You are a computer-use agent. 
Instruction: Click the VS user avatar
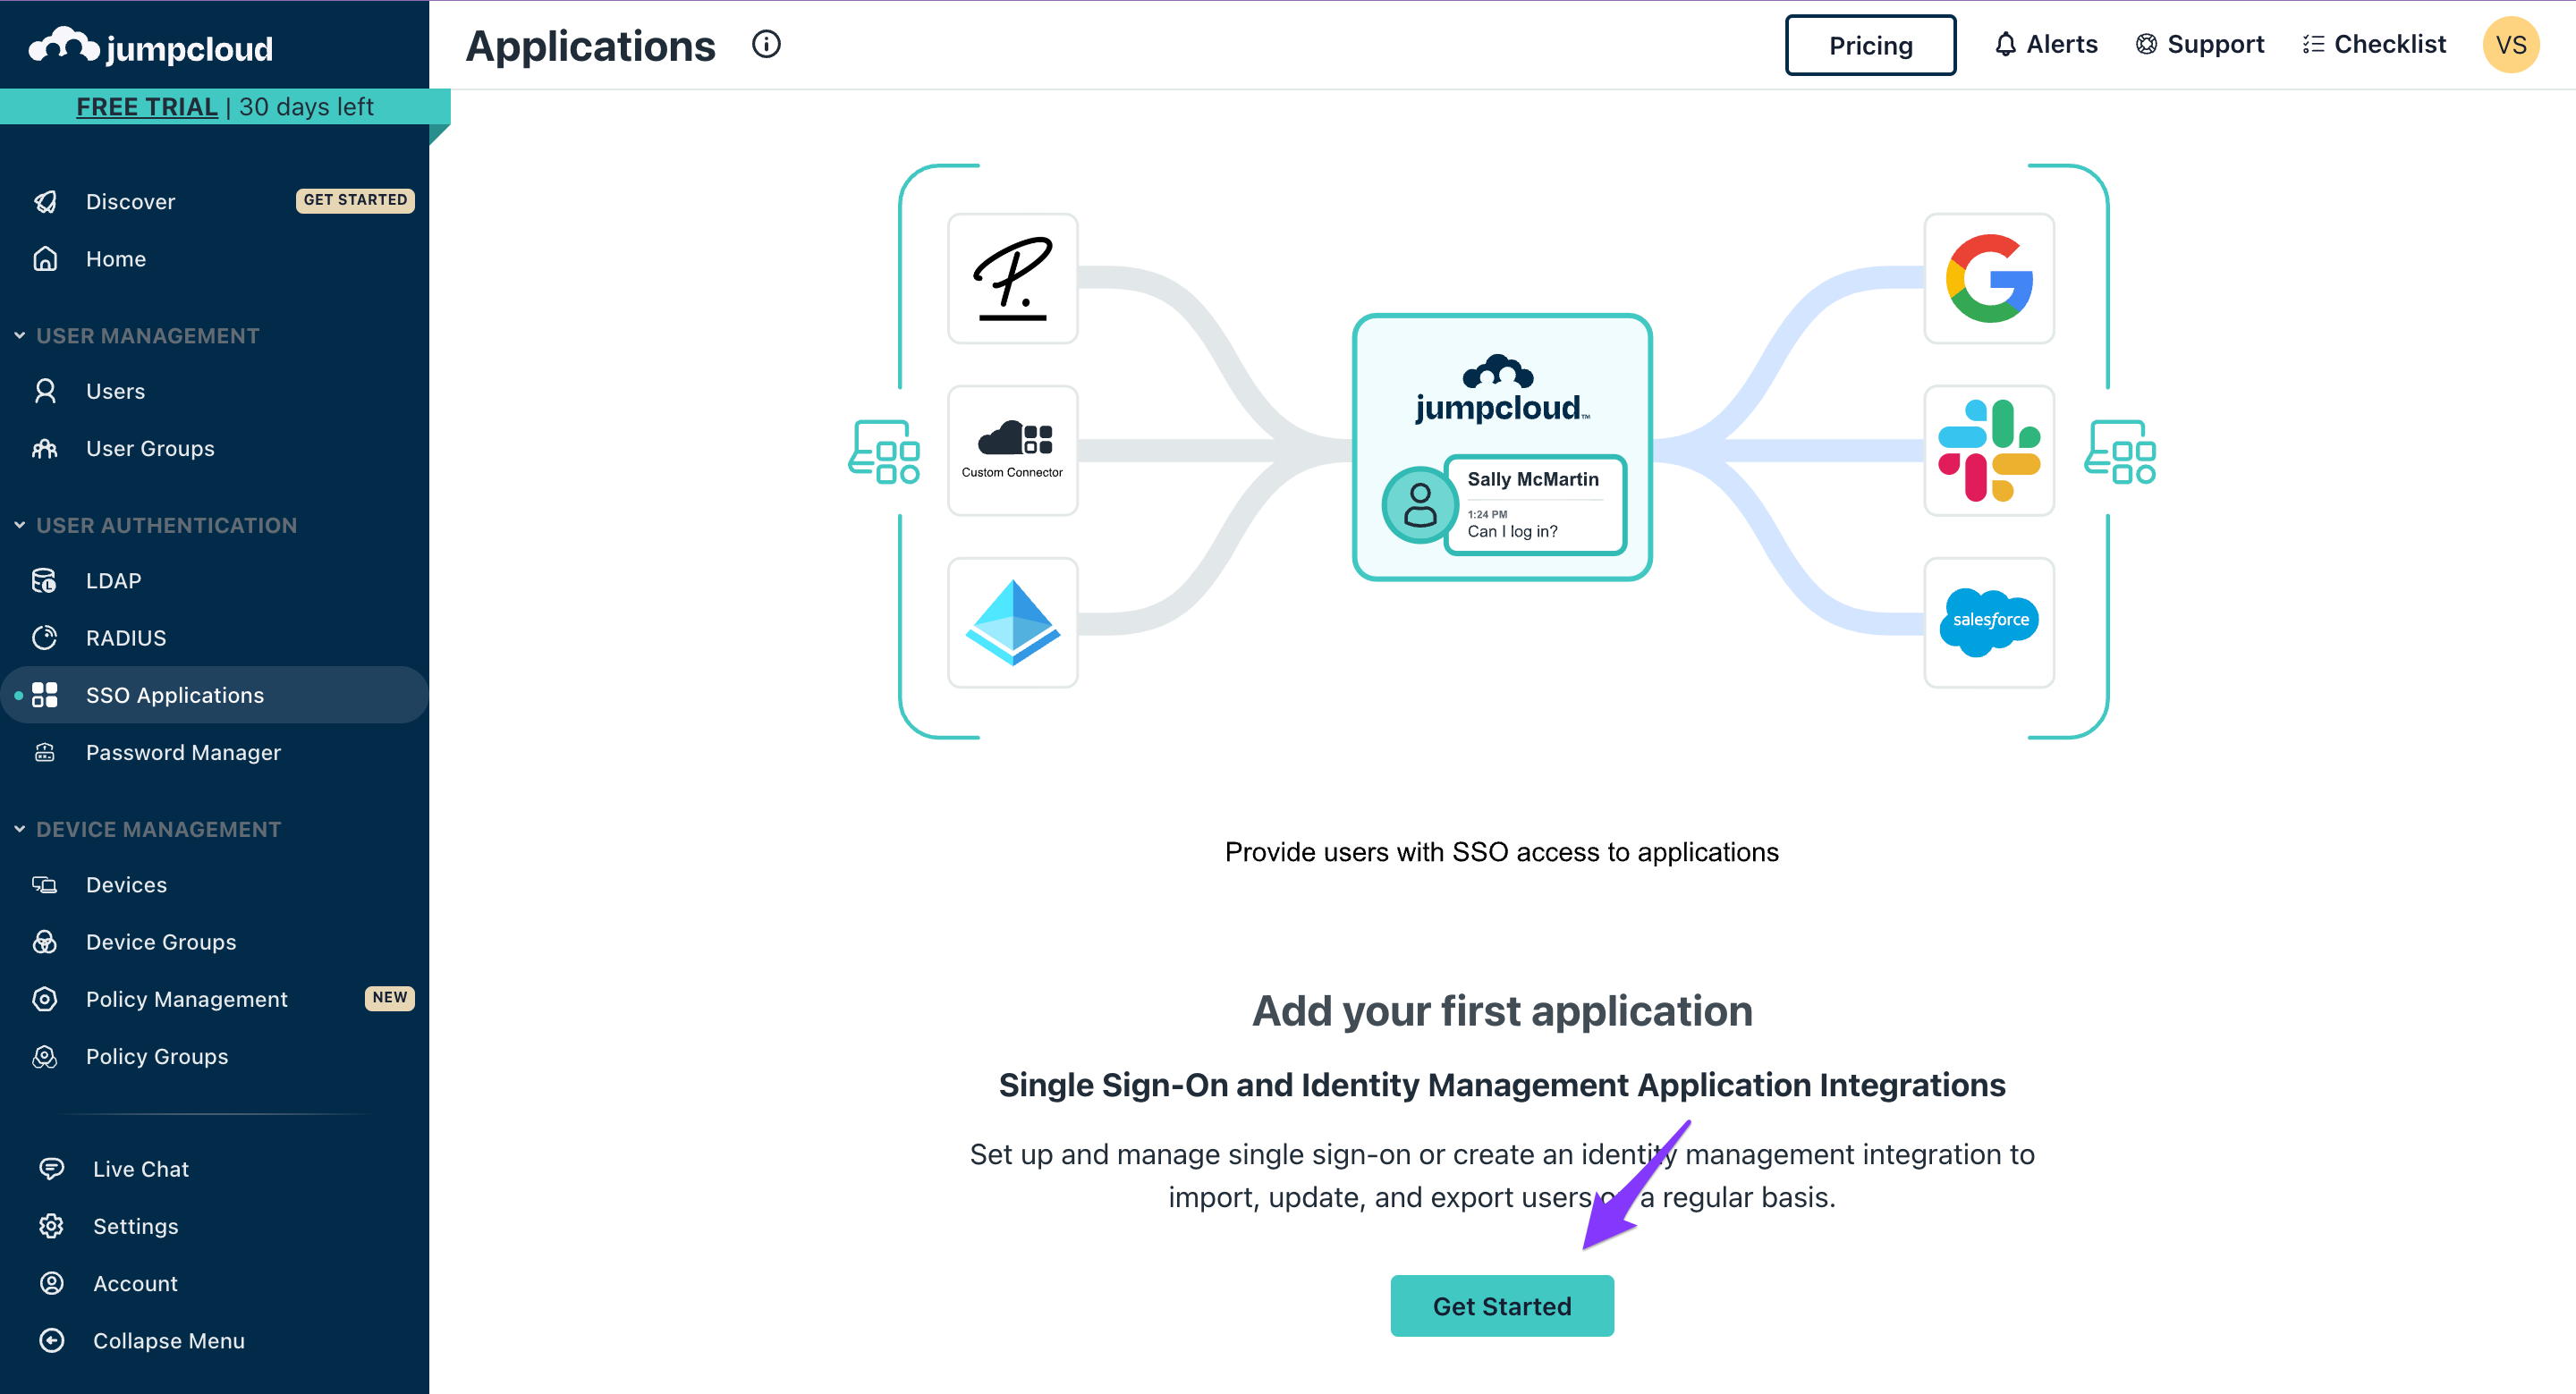click(x=2510, y=45)
